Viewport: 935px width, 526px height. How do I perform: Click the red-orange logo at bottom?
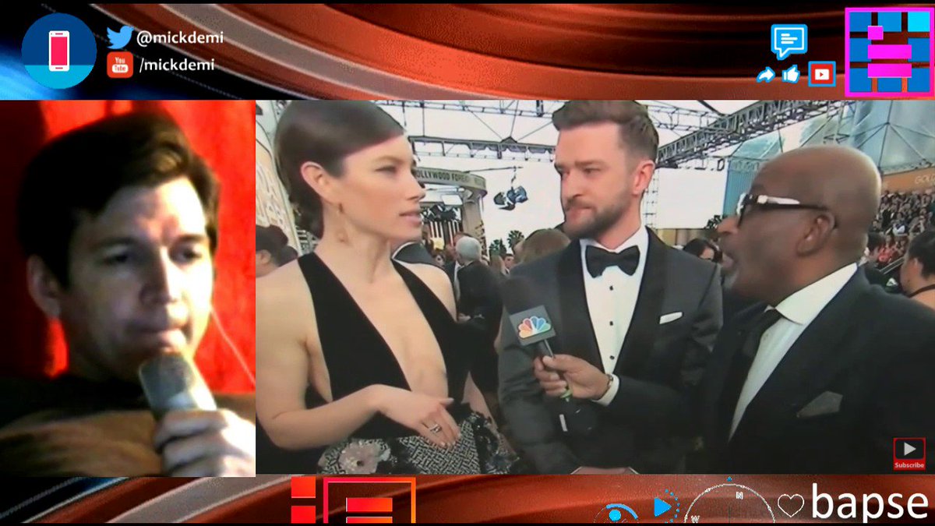pos(353,501)
